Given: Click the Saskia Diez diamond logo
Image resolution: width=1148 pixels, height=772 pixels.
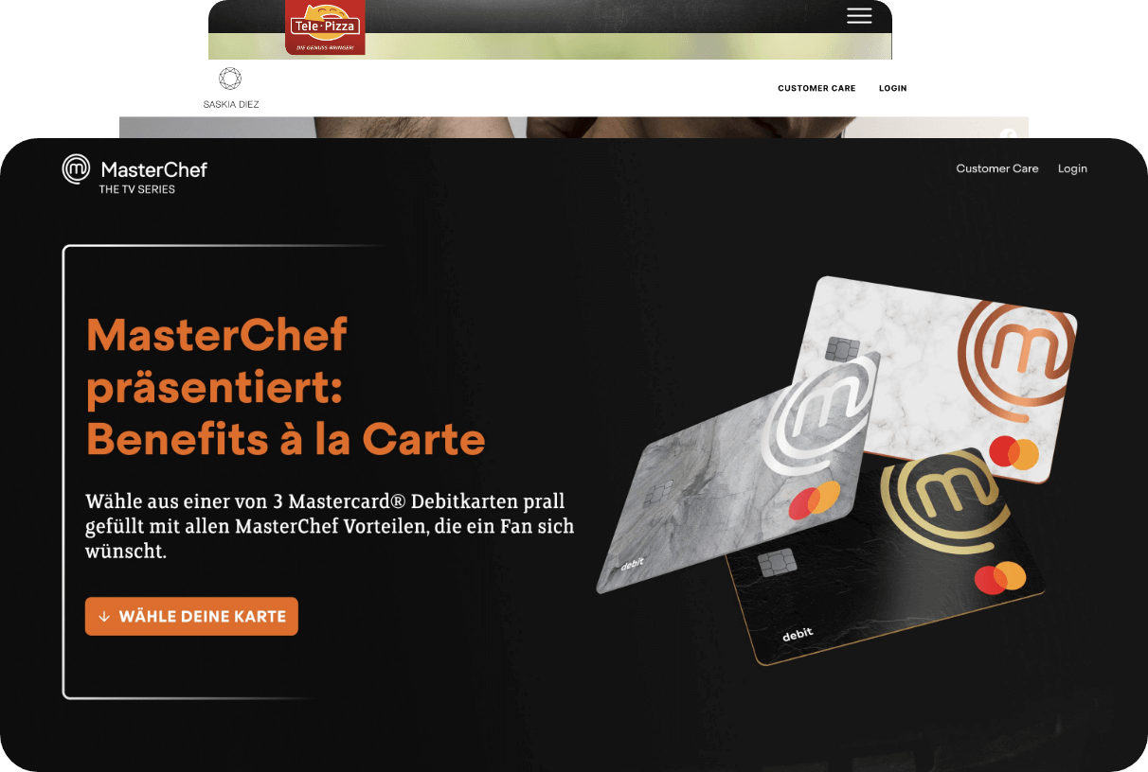Looking at the screenshot, I should 230,79.
